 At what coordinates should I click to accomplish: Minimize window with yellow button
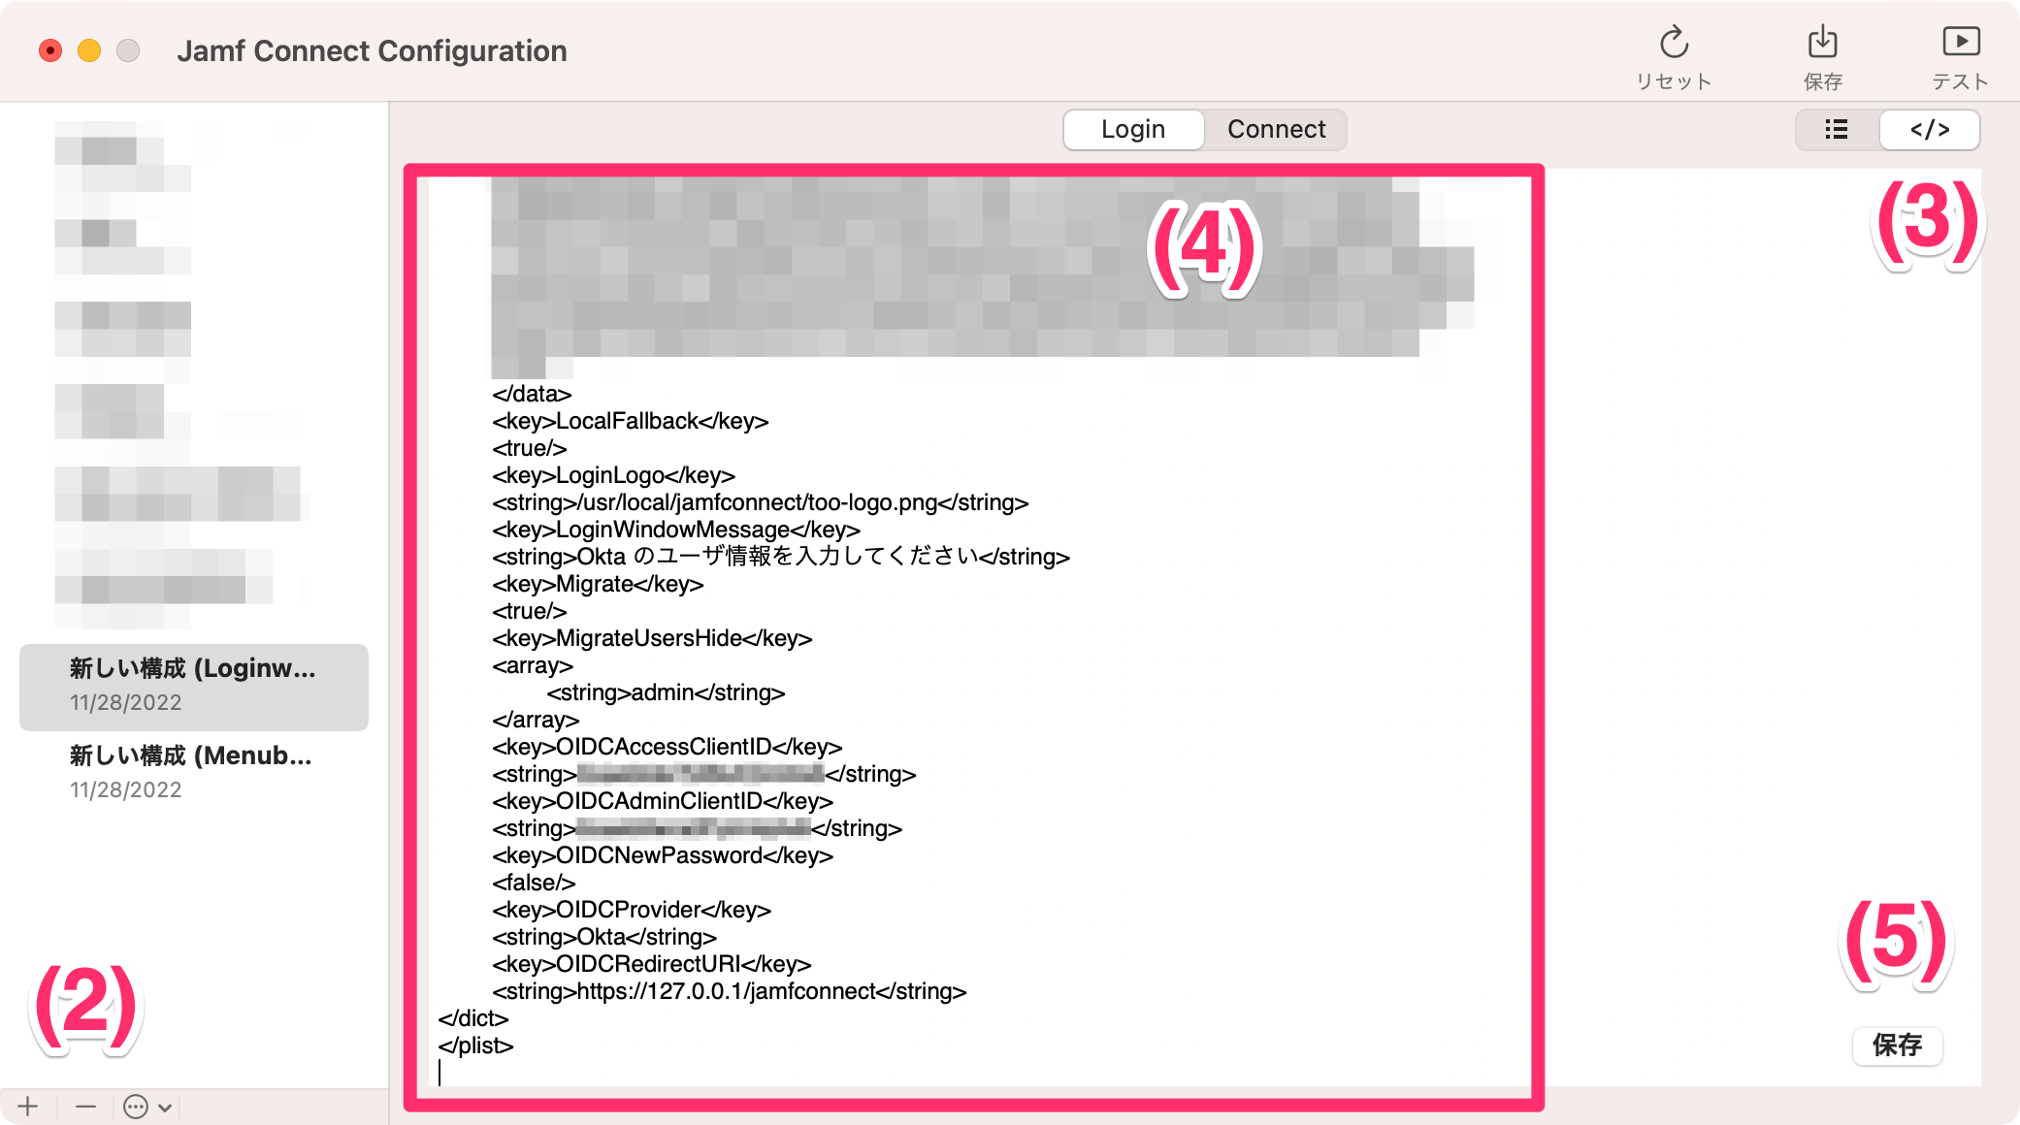pyautogui.click(x=89, y=50)
